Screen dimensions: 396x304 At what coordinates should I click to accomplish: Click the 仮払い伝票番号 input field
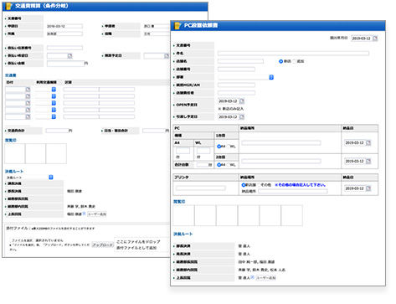64,48
